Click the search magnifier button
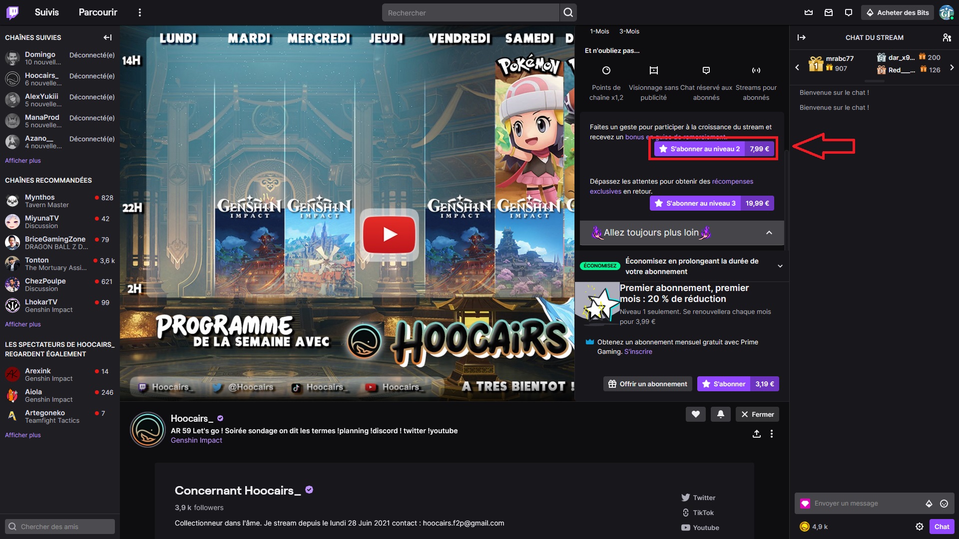 [568, 12]
